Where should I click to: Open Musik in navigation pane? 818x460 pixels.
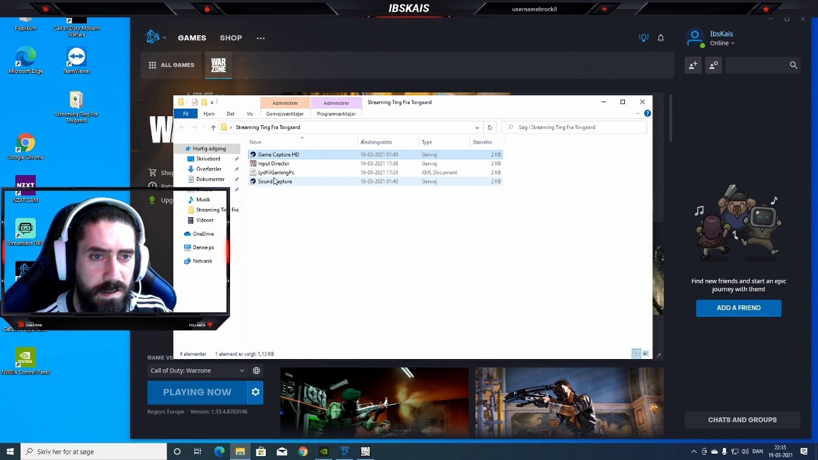[203, 199]
